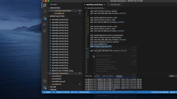Open reportlab_tutorial_54.py in file tree
This screenshot has height=99, width=177.
coord(60,57)
